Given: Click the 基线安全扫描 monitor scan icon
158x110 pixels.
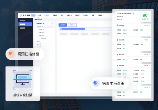Looking at the screenshot, I should pyautogui.click(x=23, y=79).
